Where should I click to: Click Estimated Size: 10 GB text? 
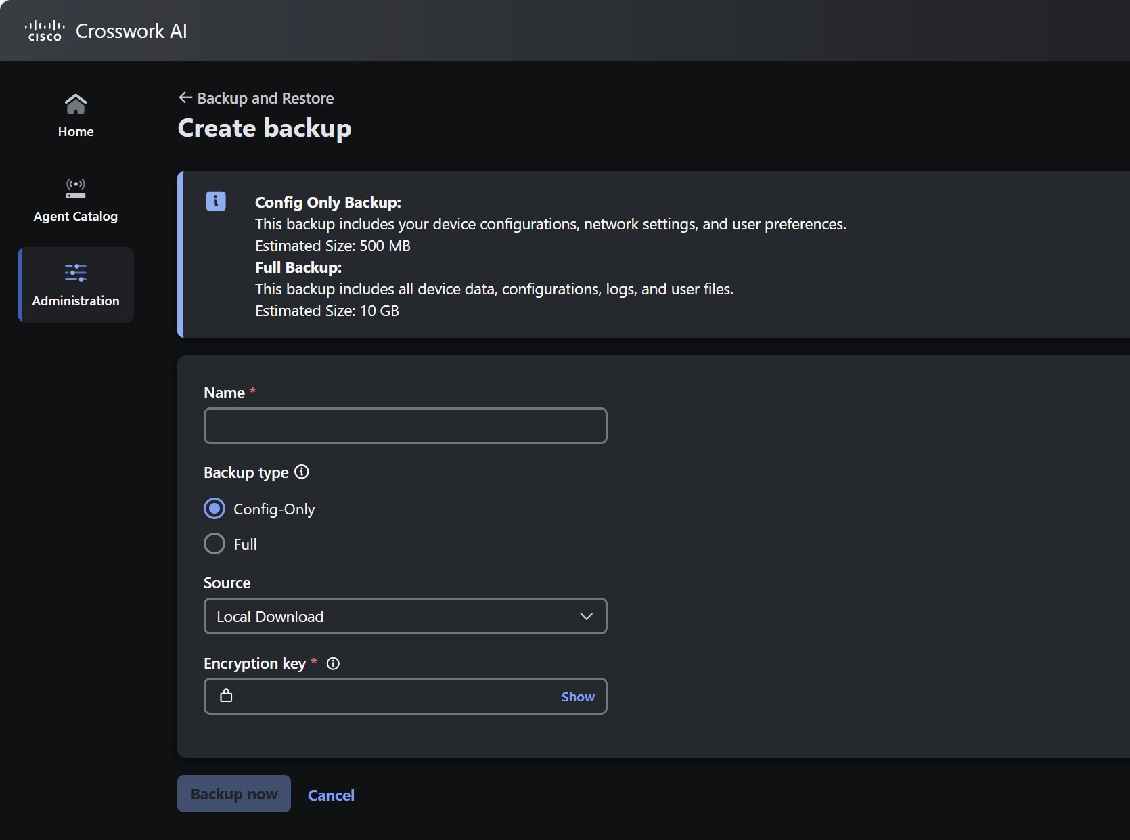[x=327, y=311]
